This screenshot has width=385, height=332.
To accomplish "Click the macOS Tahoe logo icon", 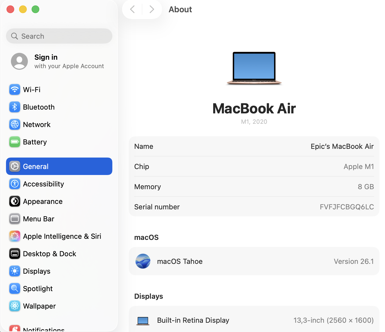I will coord(143,261).
